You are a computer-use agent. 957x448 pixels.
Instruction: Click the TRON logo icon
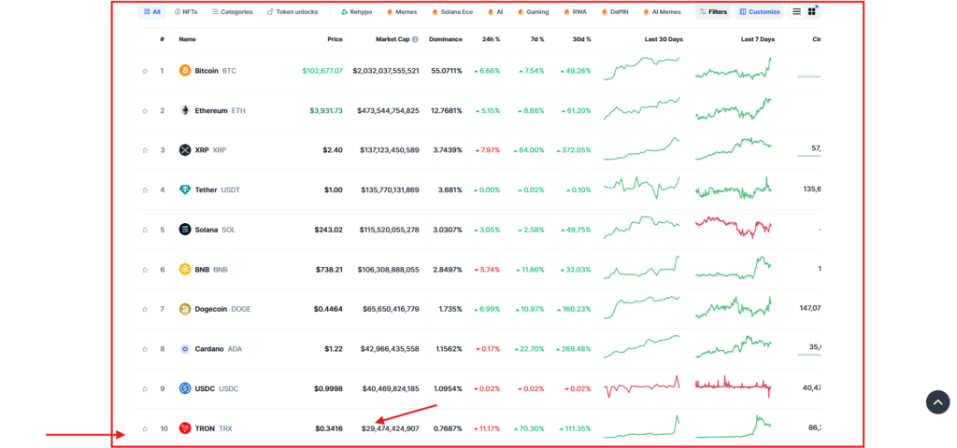click(x=185, y=428)
